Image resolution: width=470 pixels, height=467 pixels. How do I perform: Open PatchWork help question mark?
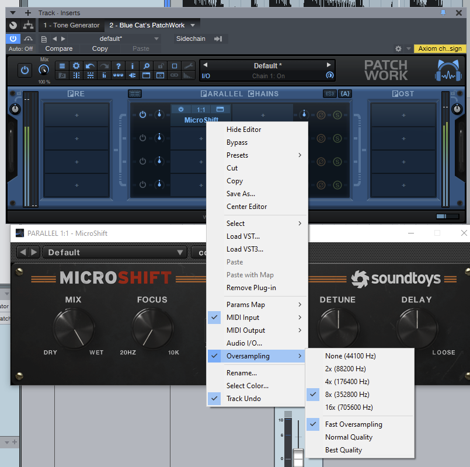click(x=119, y=66)
